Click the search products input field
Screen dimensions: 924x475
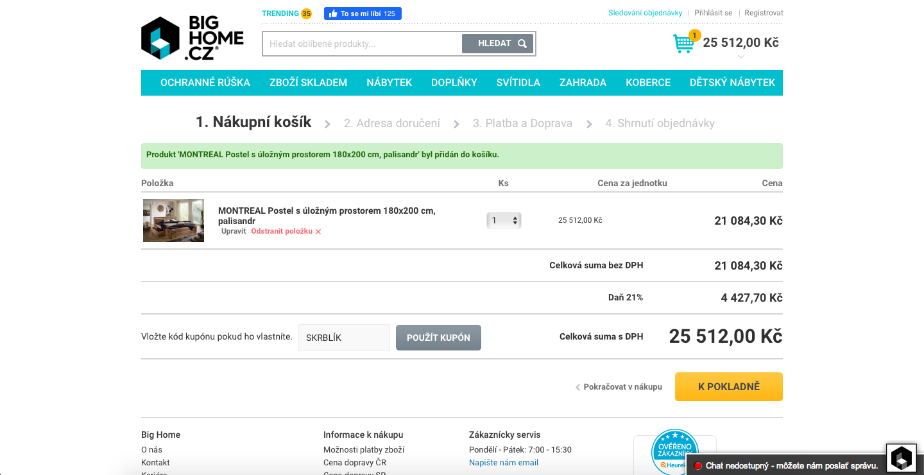click(x=363, y=44)
